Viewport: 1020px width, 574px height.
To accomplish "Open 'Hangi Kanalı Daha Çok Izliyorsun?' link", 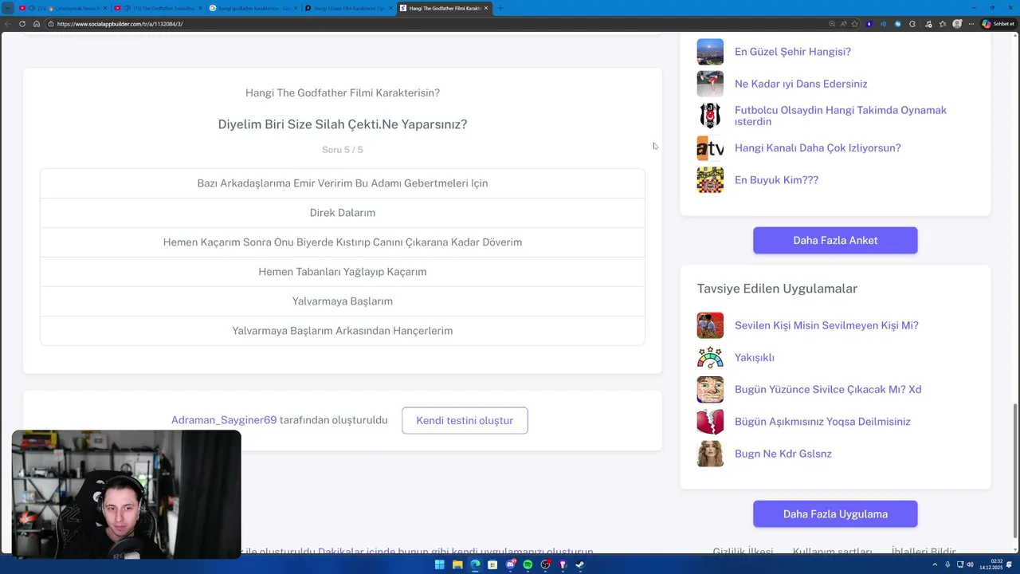I will tap(818, 148).
